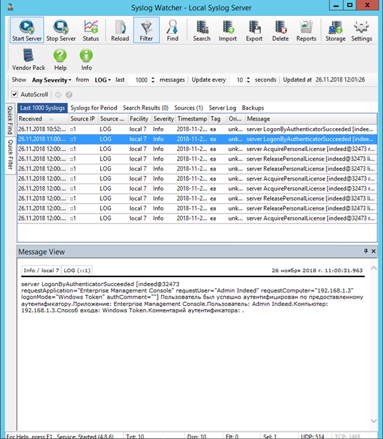Open the Filter funnel tool
The image size is (383, 439).
(x=146, y=30)
